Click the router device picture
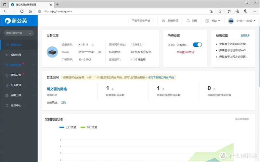The height and width of the screenshot is (162, 260). pos(52,52)
